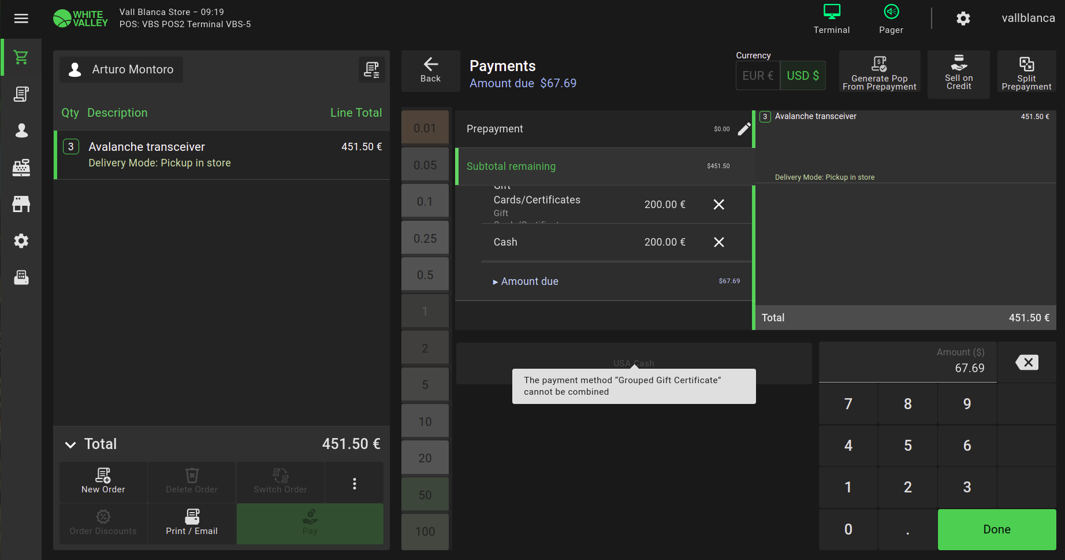Open the orders receipt sidebar icon
1065x560 pixels.
pyautogui.click(x=21, y=94)
